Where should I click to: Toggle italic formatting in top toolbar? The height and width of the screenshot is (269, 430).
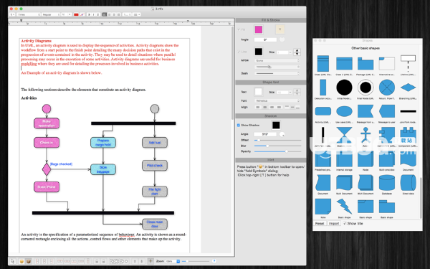point(93,14)
